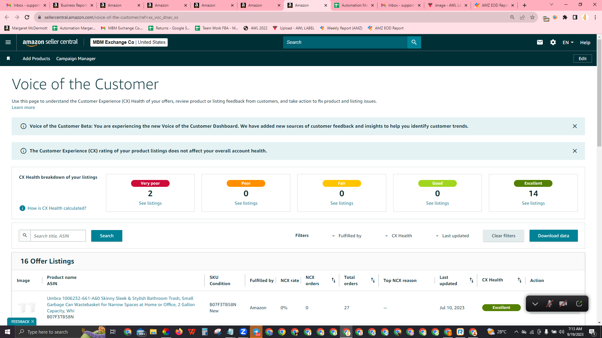Switch to the Automation Ma tab
602x338 pixels.
tap(354, 5)
